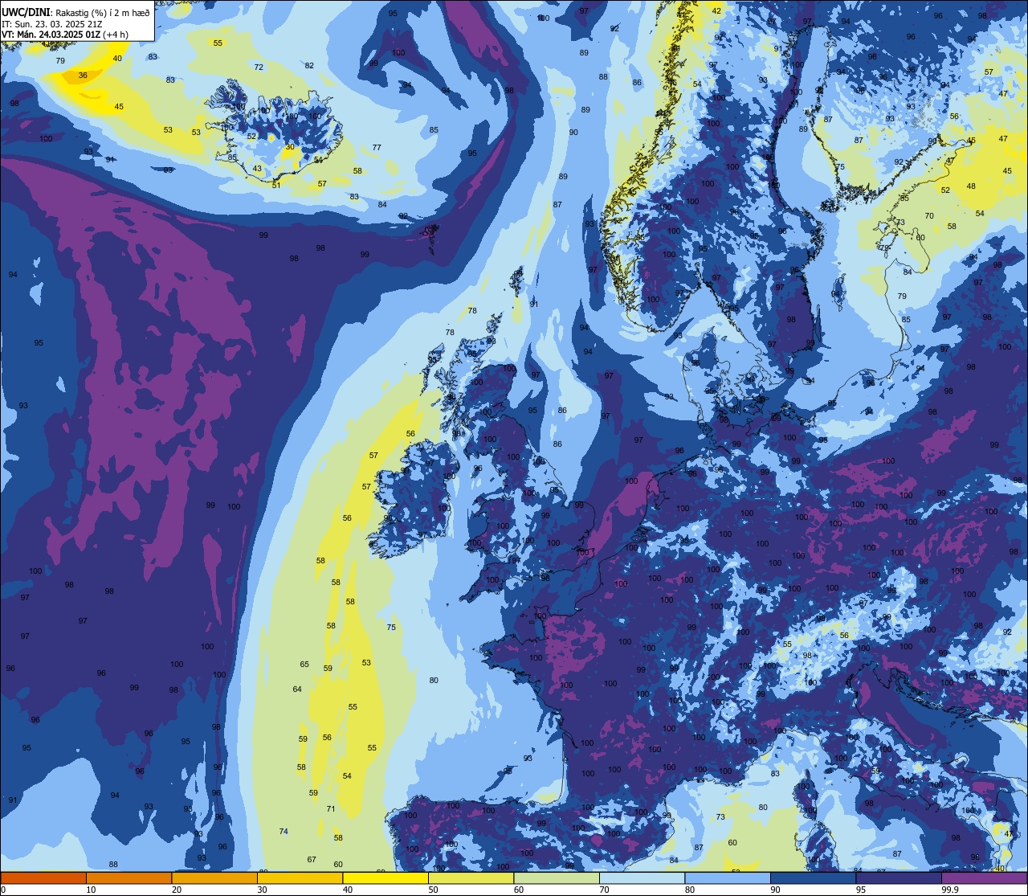The image size is (1028, 896).
Task: Click the 90–95% medium blue legend swatch
Action: [813, 878]
